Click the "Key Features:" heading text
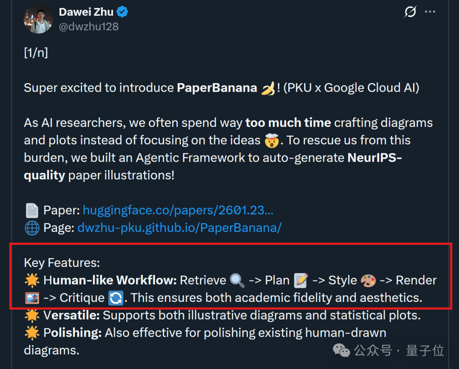 tap(62, 263)
